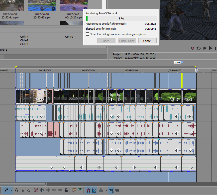This screenshot has width=217, height=195.
Task: Click the Ctrl+8 shortcut entry
Action: pyautogui.click(x=24, y=40)
